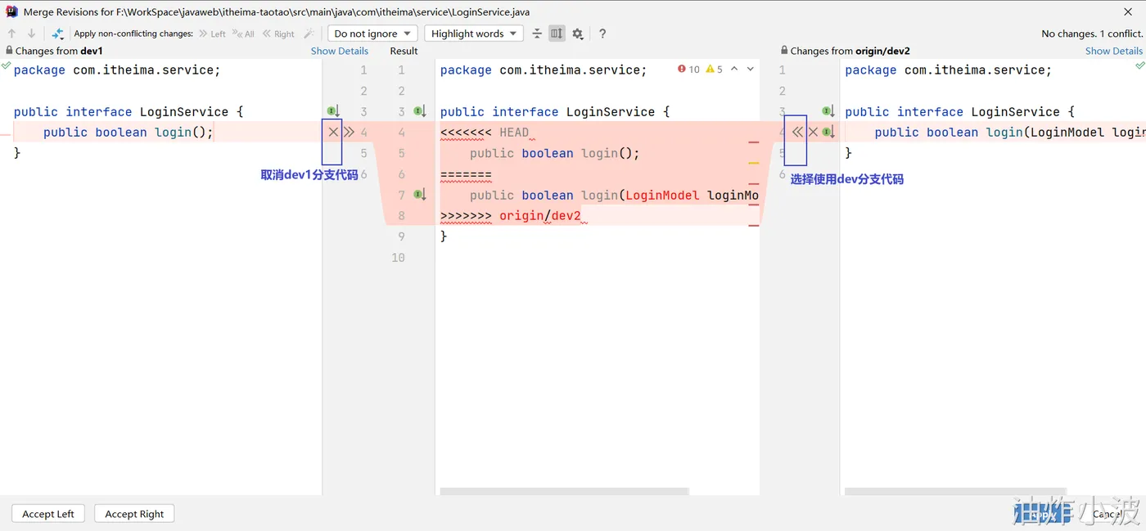Open the 'Do not ignore' whitespace dropdown
Viewport: 1146px width, 531px height.
(x=372, y=34)
